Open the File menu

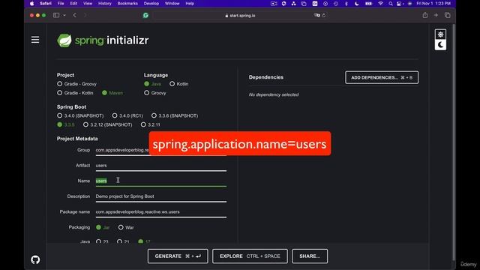point(61,3)
